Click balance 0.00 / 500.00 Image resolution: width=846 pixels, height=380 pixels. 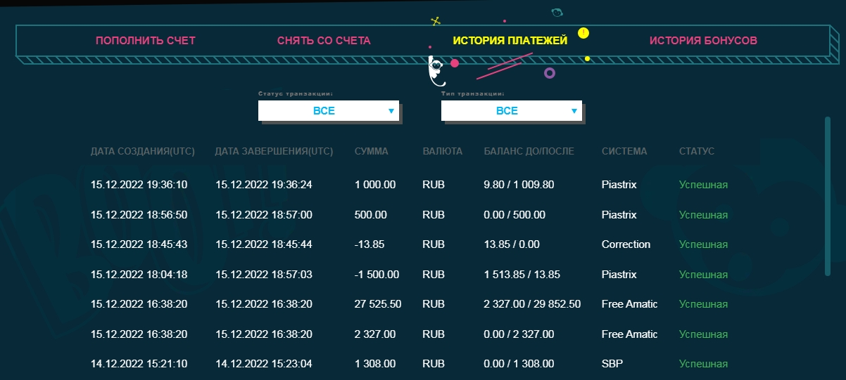pos(514,215)
